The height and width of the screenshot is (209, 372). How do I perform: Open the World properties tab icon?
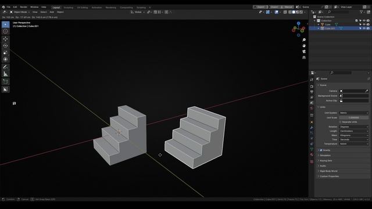(312, 109)
